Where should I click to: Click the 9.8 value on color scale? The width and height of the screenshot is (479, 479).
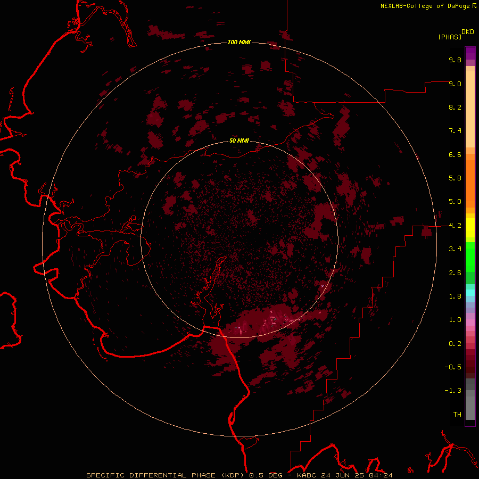(x=455, y=60)
